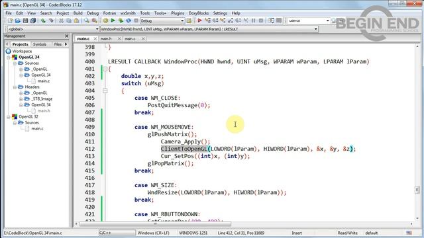The image size is (424, 238).
Task: Click the Step into debug icon
Action: coord(223,20)
